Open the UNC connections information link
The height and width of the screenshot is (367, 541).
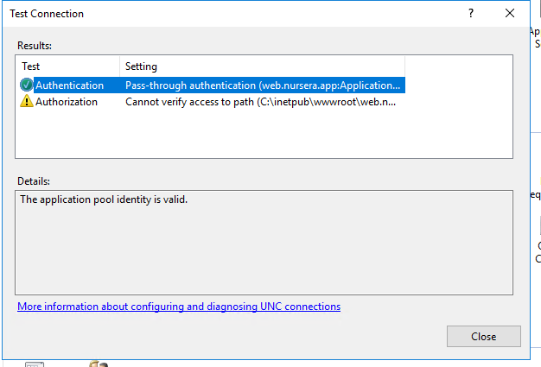[179, 307]
